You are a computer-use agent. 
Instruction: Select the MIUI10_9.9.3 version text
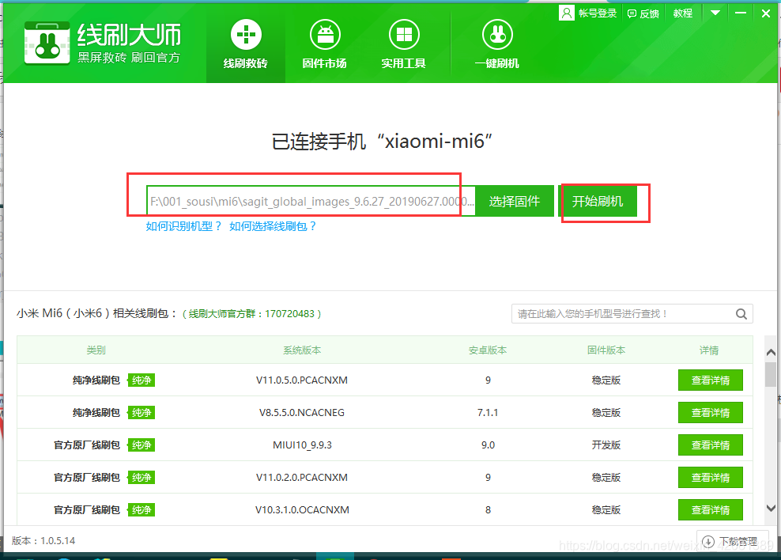[302, 445]
